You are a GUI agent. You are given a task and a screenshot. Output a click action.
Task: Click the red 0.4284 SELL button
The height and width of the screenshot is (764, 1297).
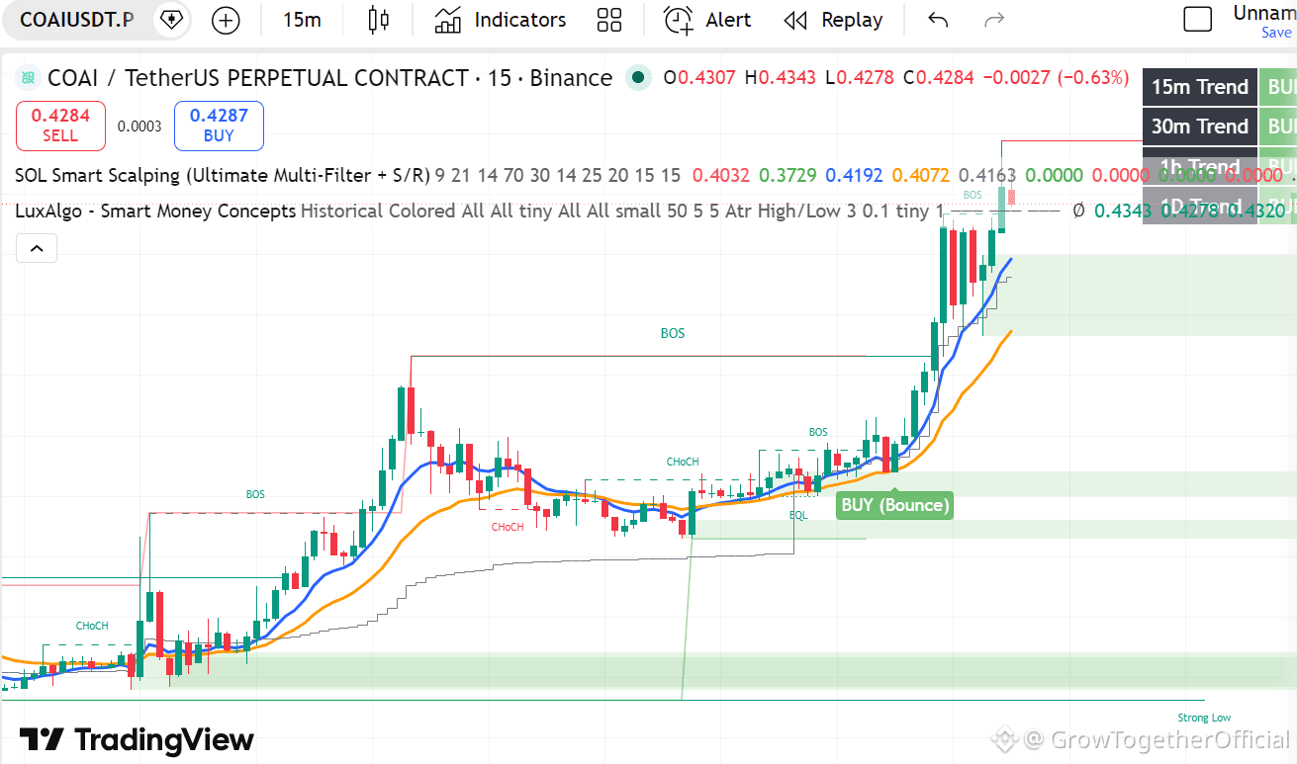(x=60, y=126)
